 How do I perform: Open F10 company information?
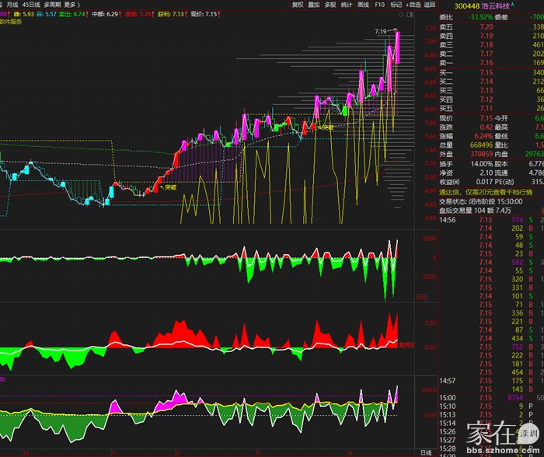[379, 4]
